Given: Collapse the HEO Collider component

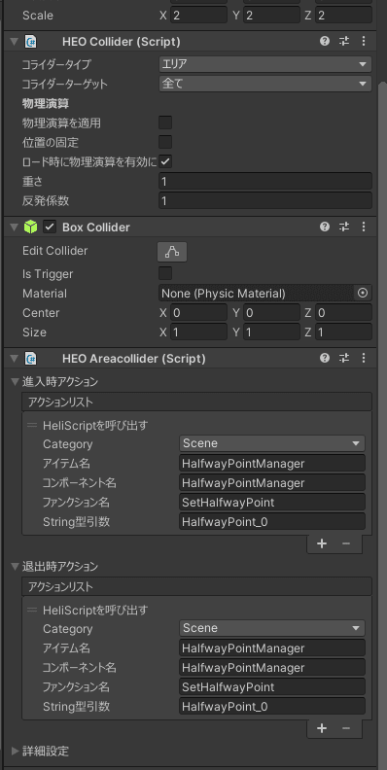Looking at the screenshot, I should coord(14,42).
